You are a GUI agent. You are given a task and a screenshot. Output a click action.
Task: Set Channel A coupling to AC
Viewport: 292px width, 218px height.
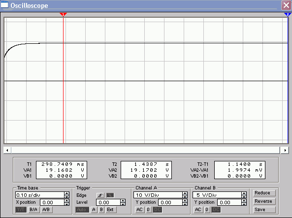139,210
